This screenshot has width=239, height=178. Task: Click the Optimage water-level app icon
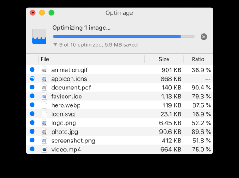tap(39, 36)
